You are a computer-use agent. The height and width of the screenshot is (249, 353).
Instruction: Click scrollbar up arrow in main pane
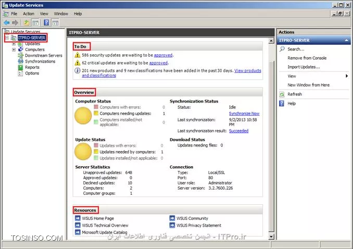tap(271, 41)
